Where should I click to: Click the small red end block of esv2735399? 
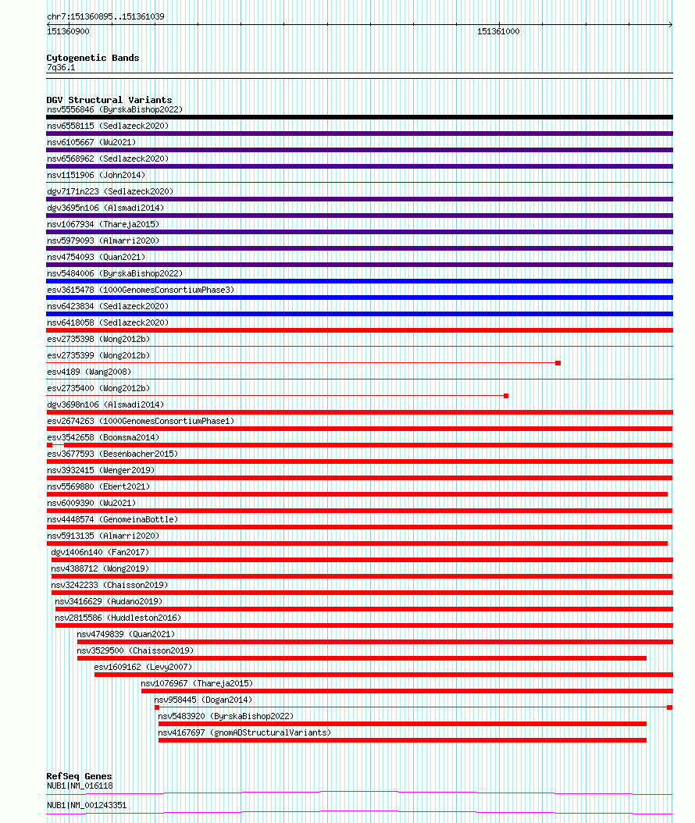(558, 363)
